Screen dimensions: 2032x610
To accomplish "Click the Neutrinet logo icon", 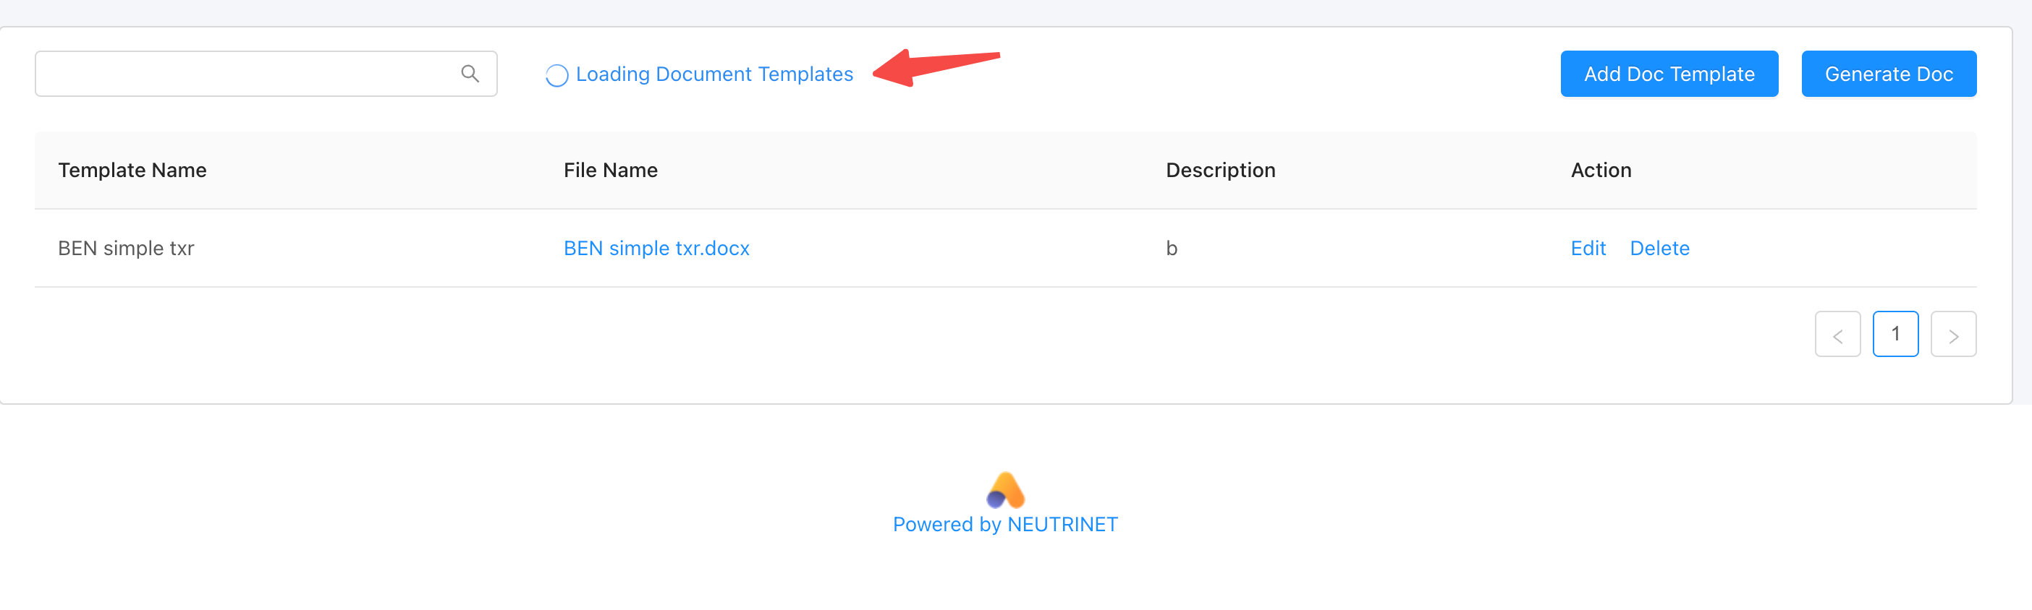I will tap(1005, 490).
